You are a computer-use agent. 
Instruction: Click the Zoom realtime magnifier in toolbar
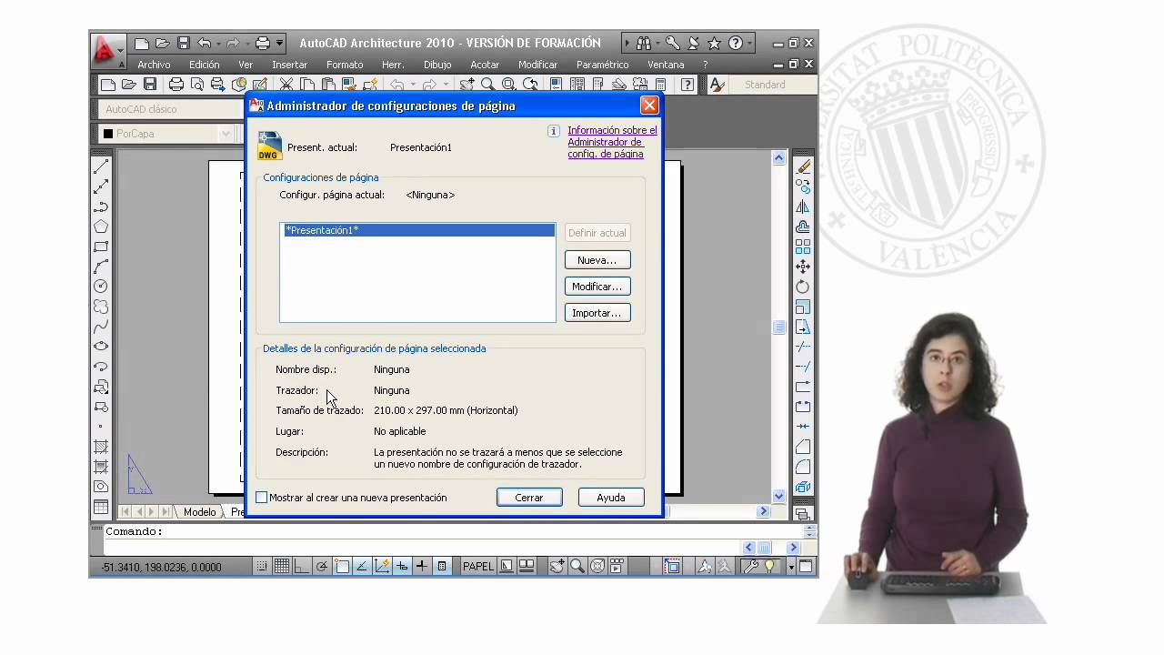[487, 85]
